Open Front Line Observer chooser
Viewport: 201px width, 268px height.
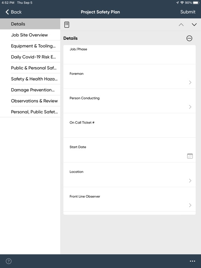point(129,199)
